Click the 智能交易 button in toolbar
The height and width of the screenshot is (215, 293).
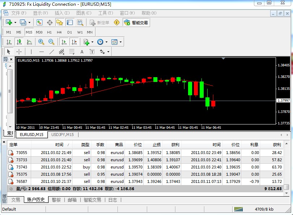point(136,22)
